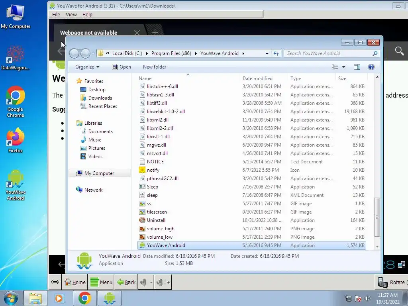Click the double chevron at the start of the address bar

click(108, 53)
